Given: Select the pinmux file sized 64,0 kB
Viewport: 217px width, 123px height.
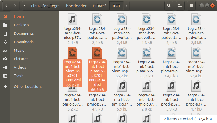Looking at the screenshot, I should point(171,52).
